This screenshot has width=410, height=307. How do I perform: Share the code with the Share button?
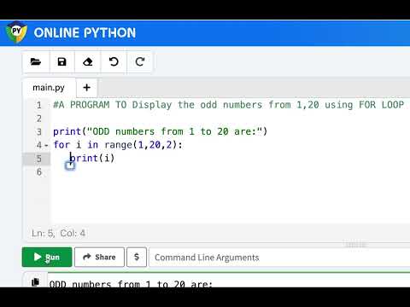[x=99, y=257]
